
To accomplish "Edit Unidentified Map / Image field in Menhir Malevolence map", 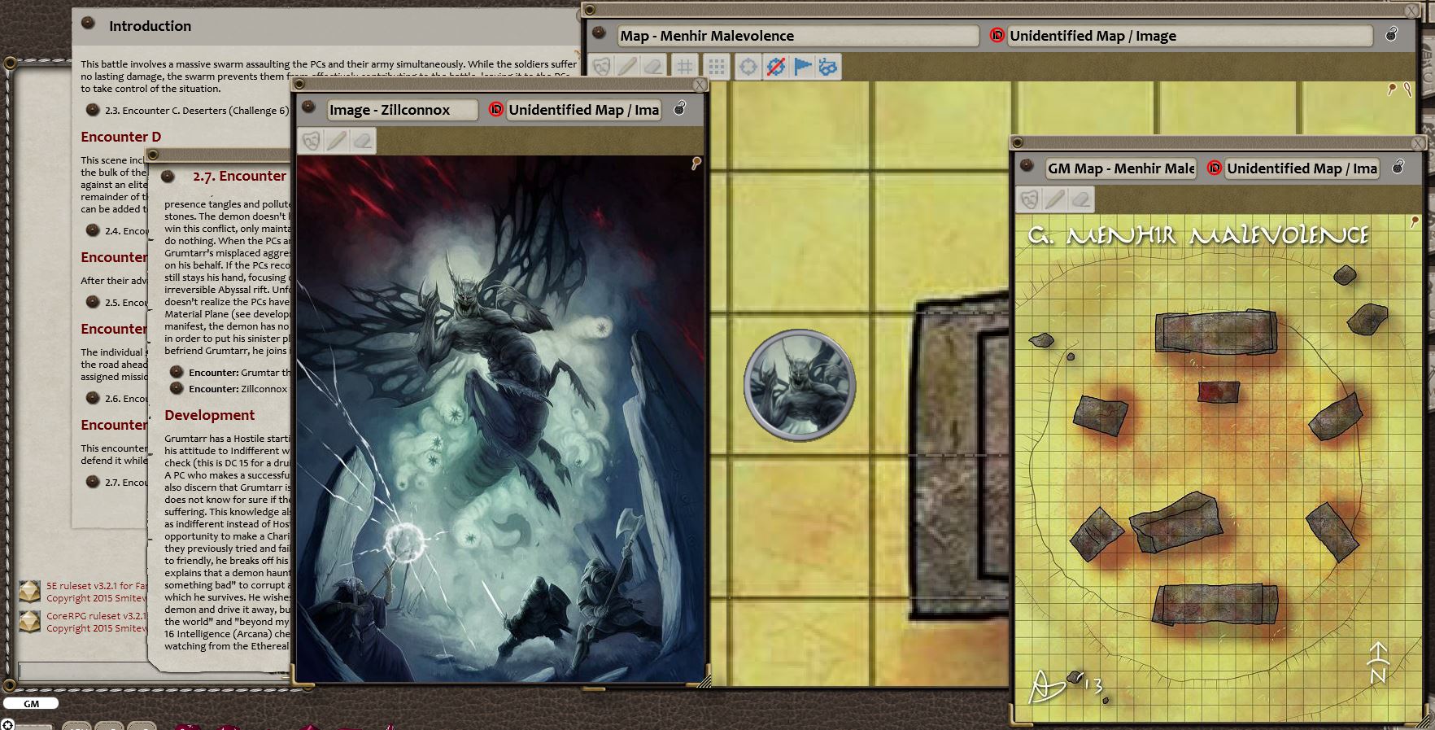I will (1189, 36).
